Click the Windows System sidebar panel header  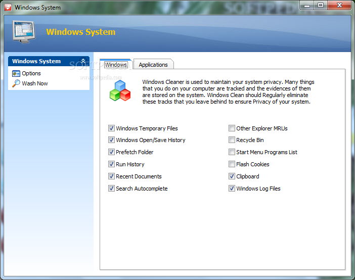tap(49, 61)
